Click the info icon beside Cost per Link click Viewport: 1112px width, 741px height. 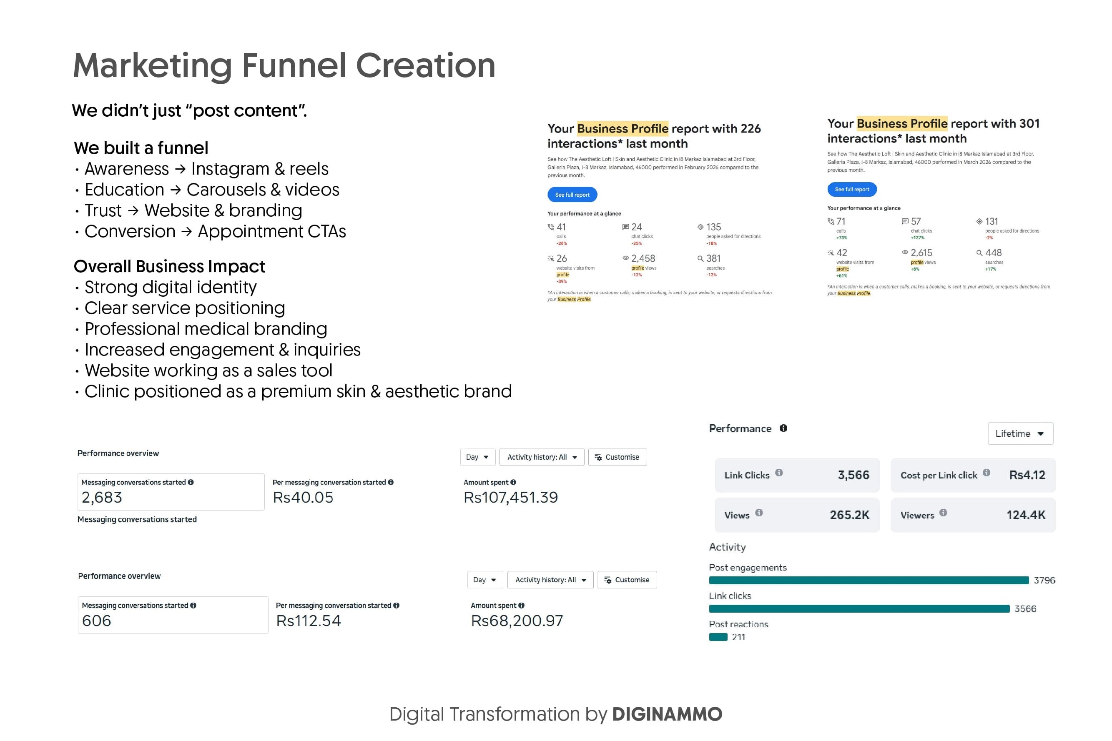[x=986, y=473]
